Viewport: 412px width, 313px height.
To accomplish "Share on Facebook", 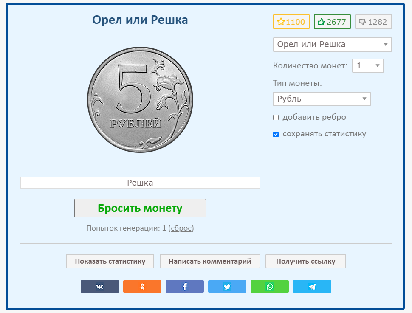I will coord(185,287).
